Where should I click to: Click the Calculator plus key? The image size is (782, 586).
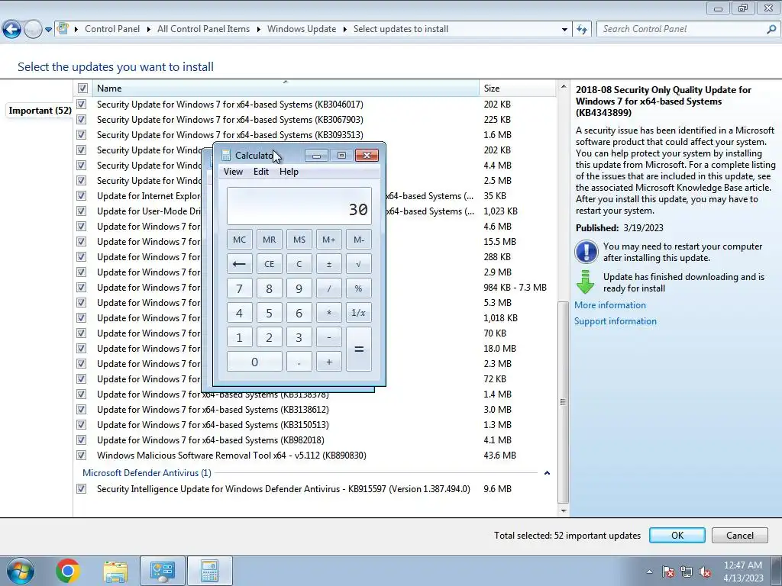click(329, 362)
